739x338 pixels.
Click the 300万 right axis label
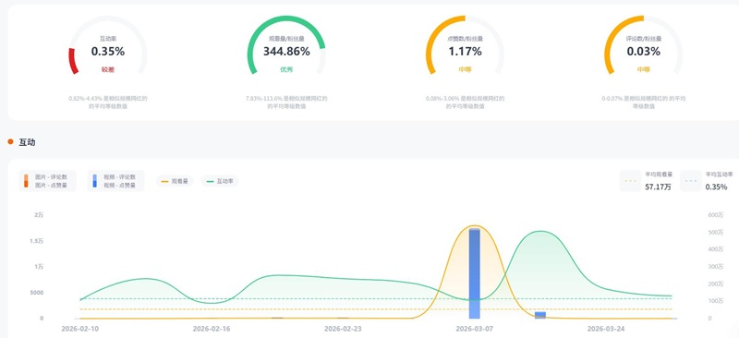715,267
